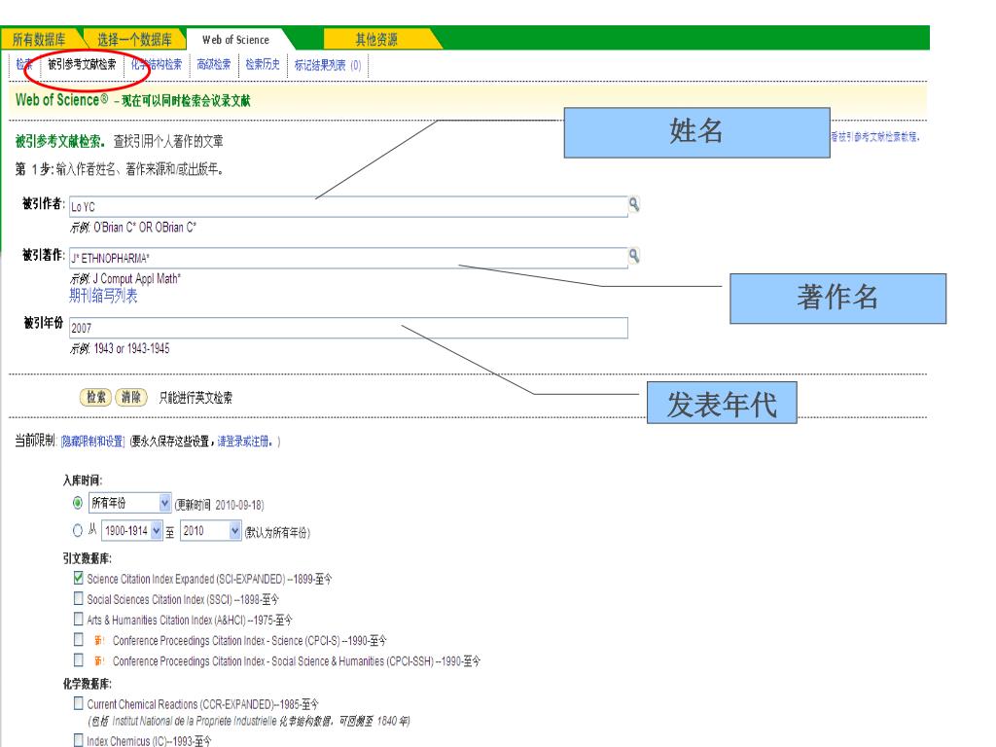Screen dimensions: 996x747
Task: Click the "被引著作:" field label
Action: tap(43, 255)
